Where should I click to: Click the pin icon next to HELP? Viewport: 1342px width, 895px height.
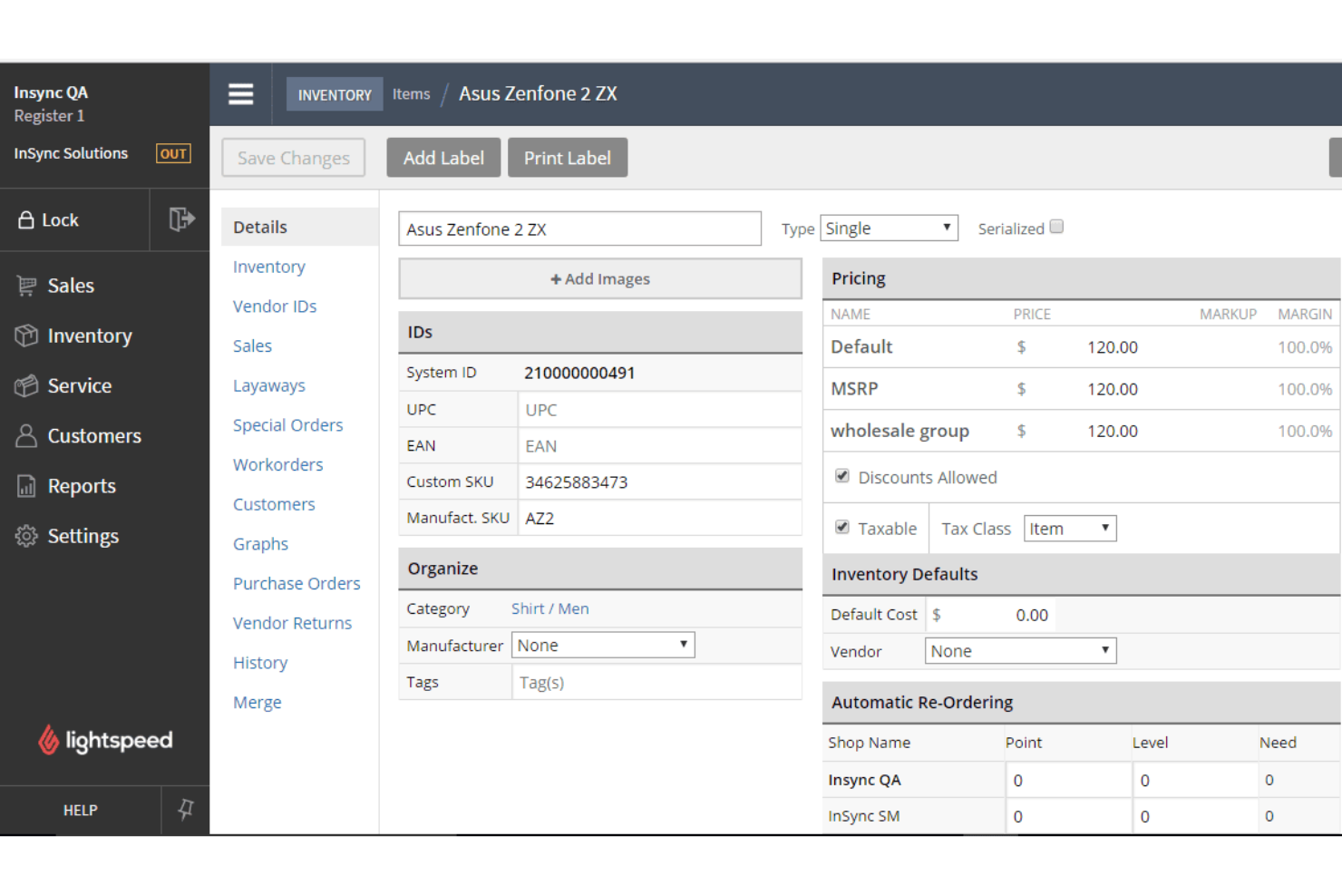point(185,809)
